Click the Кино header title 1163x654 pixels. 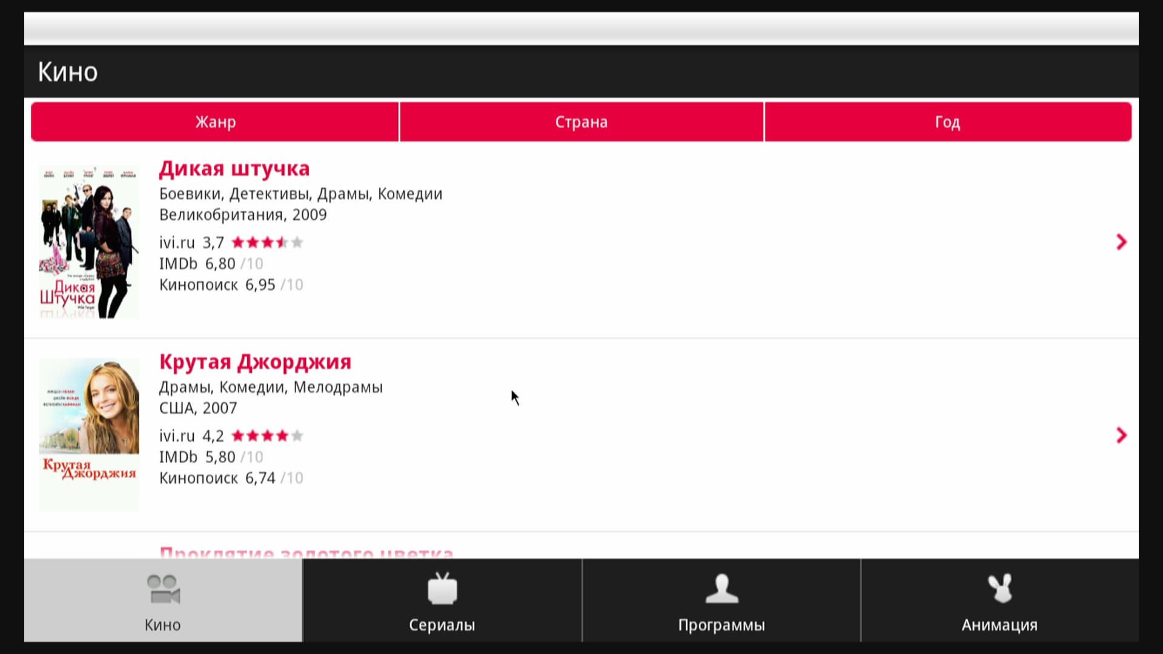(68, 72)
